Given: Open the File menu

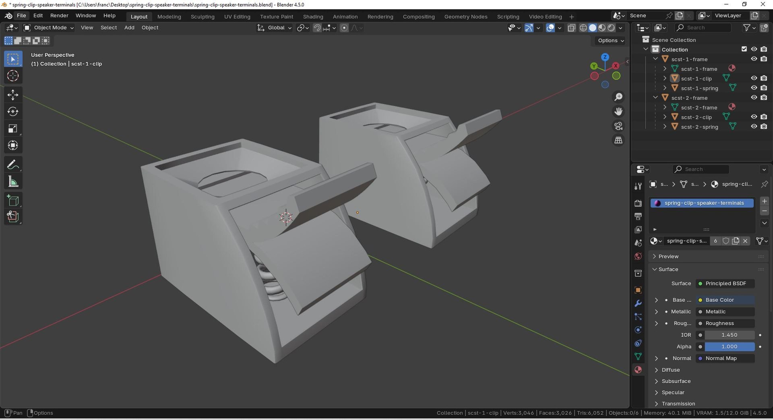Looking at the screenshot, I should click(x=21, y=15).
